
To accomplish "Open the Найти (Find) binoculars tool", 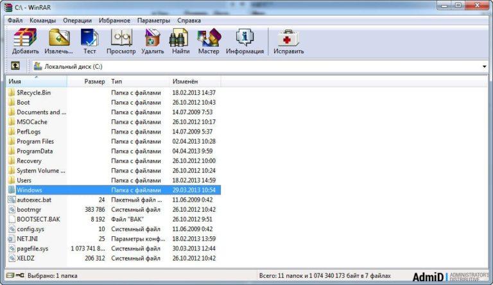I will [180, 41].
